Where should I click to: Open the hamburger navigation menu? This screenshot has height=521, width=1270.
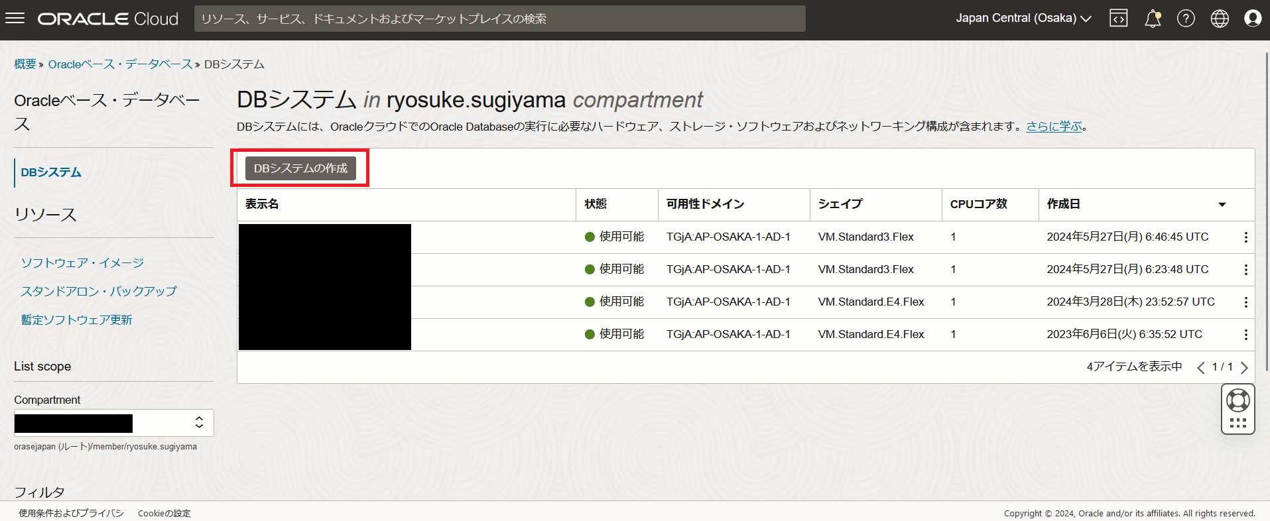tap(15, 19)
